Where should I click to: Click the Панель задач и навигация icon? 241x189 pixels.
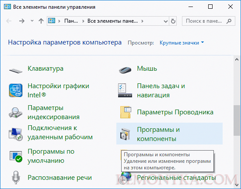point(125,90)
